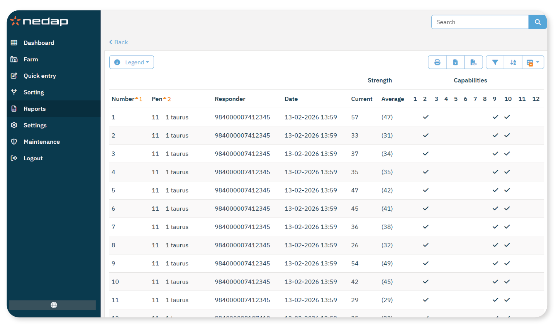
Task: Click current strength value 26
Action: pos(355,245)
